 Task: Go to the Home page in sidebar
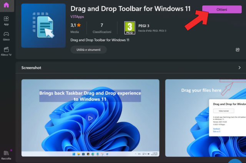(6, 5)
